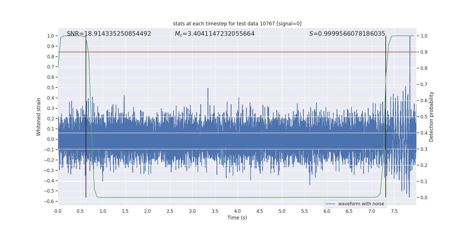Click the 0.9 tick on right axis
Screen dimensions: 463x231
424,52
